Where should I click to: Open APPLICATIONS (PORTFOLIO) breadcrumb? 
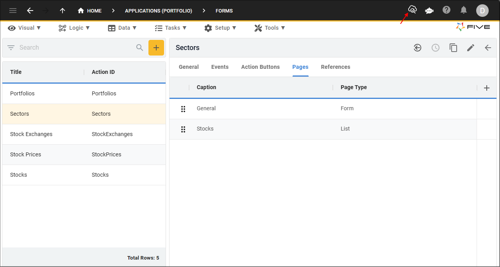tap(159, 11)
